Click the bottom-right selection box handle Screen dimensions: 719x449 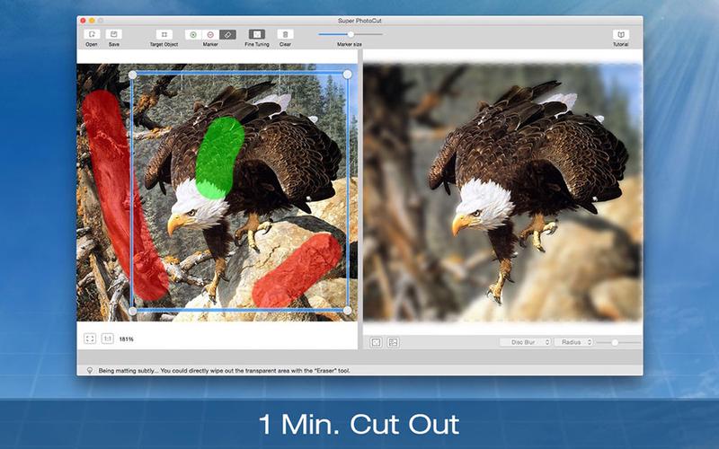348,311
